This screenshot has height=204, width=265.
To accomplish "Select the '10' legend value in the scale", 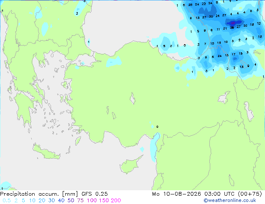I will 32,201.
